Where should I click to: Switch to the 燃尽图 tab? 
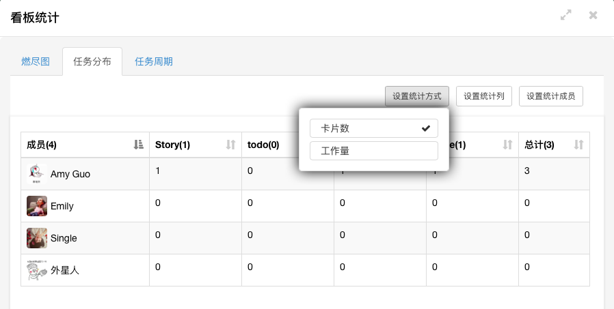click(36, 61)
